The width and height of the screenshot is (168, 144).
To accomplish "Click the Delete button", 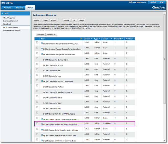I will (81, 20).
